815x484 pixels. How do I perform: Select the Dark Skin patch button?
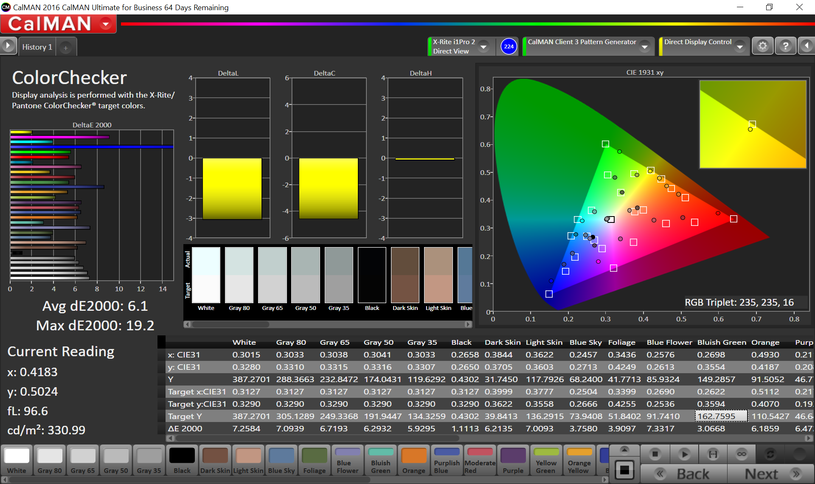215,460
